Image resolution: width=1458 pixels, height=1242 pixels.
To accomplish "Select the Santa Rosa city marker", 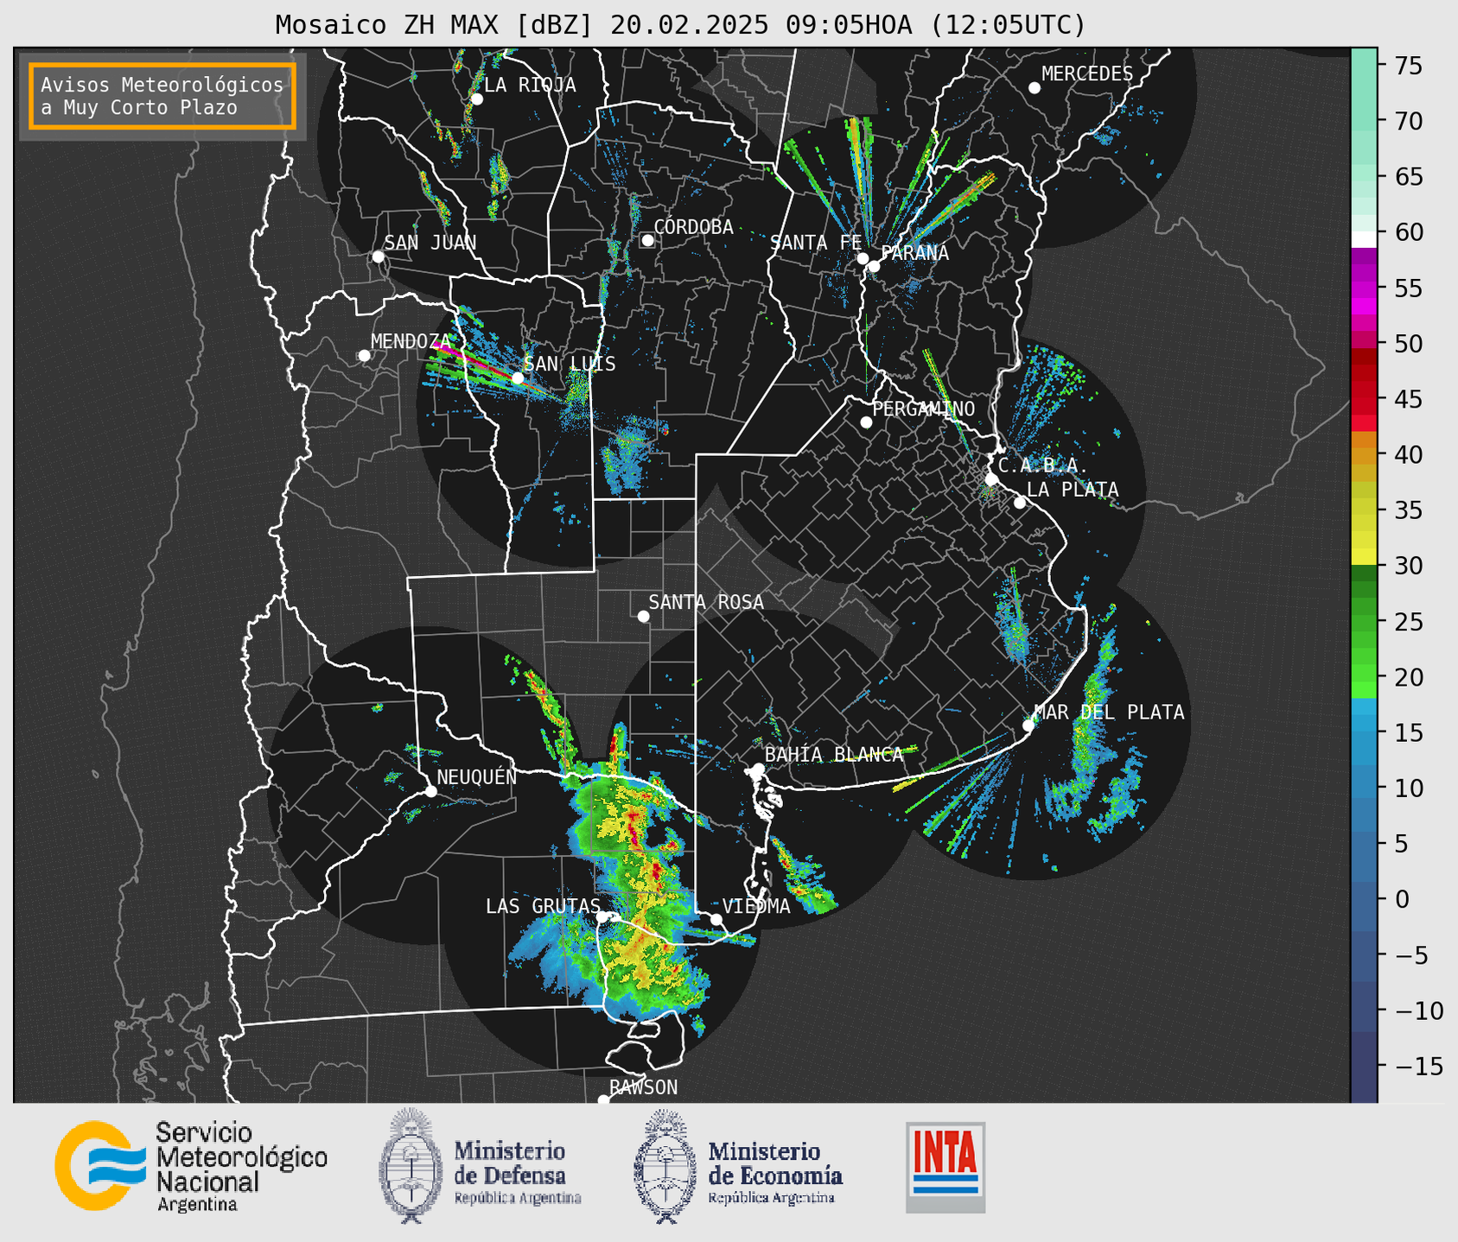I will (x=643, y=616).
